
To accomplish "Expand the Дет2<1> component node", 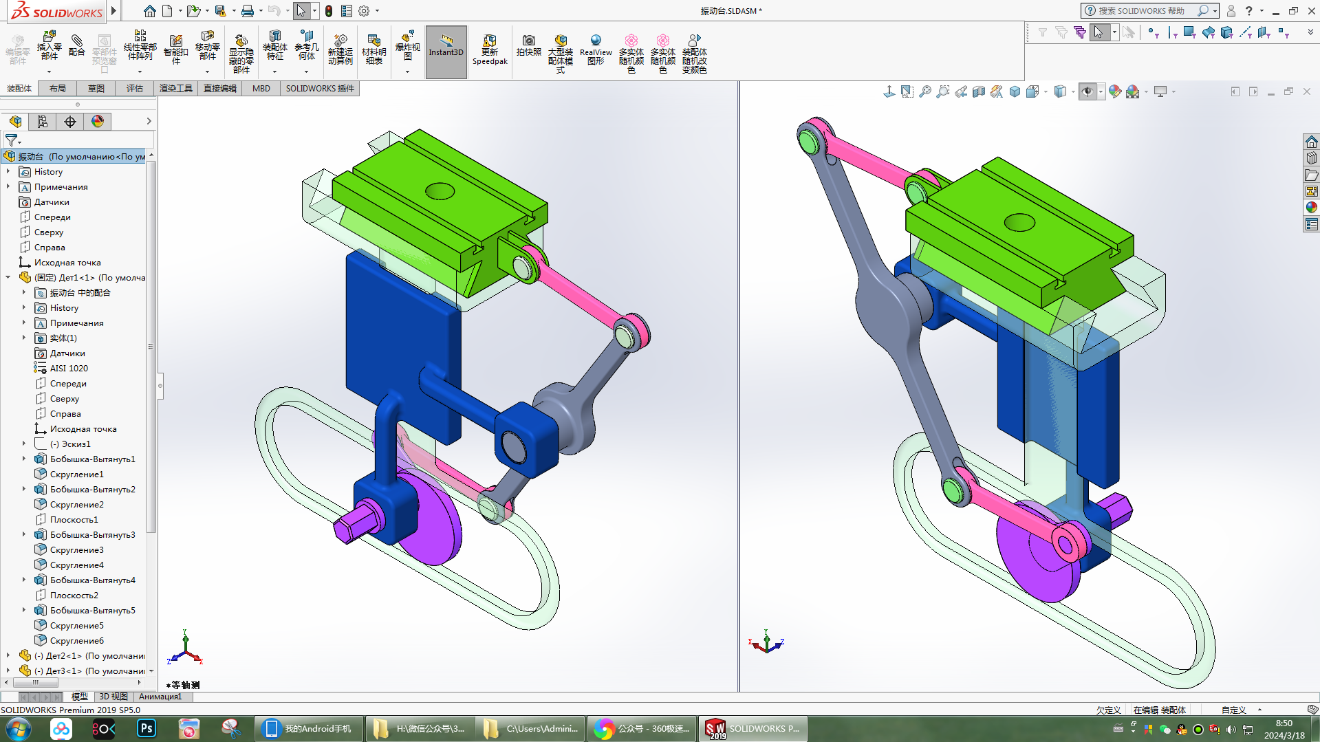I will [x=8, y=656].
